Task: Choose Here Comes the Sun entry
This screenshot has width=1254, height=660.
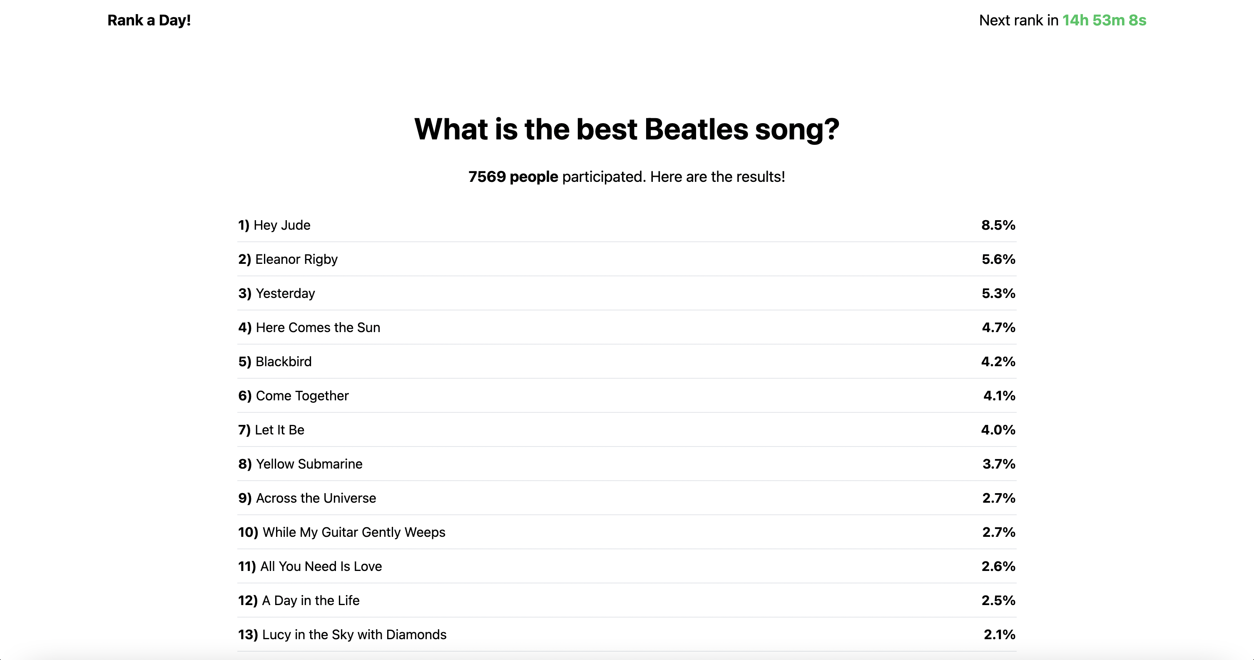Action: [627, 327]
